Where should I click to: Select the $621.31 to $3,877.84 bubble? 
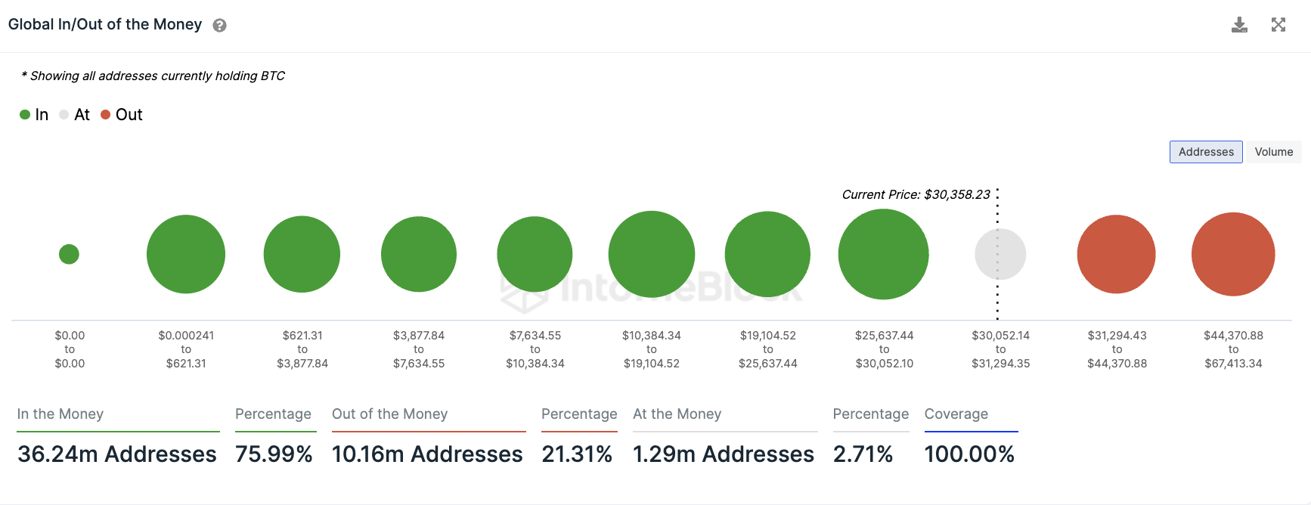[x=302, y=254]
